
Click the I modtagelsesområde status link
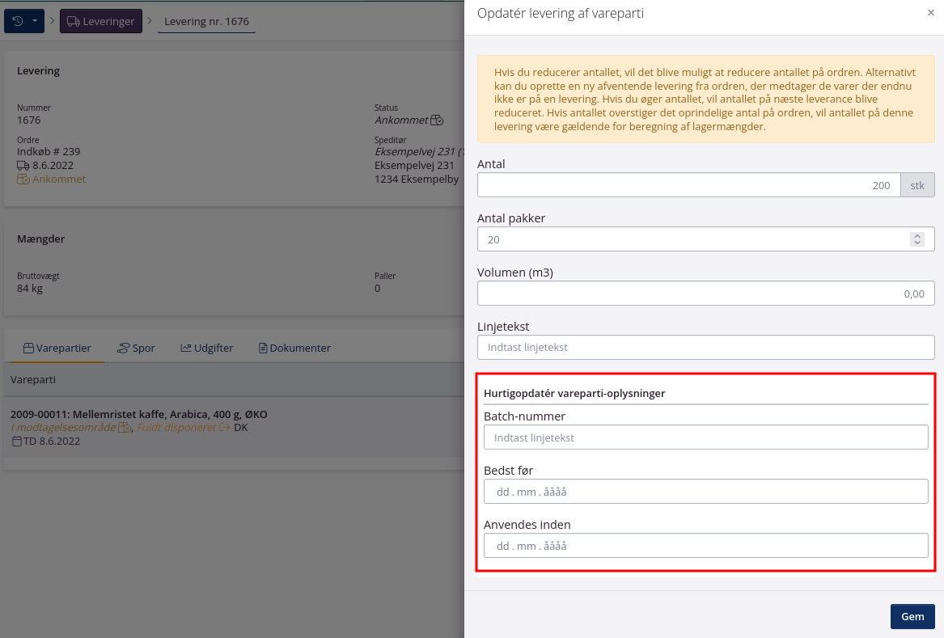tap(64, 427)
